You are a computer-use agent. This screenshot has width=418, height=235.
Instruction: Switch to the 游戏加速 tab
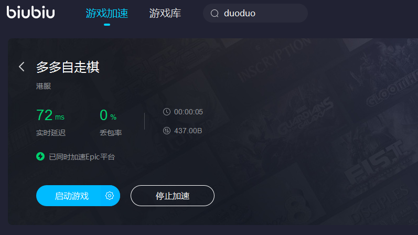(x=107, y=13)
